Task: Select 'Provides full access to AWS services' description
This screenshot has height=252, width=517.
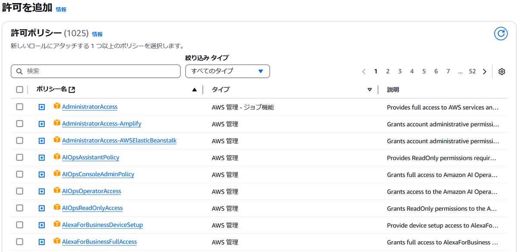Action: click(x=443, y=107)
